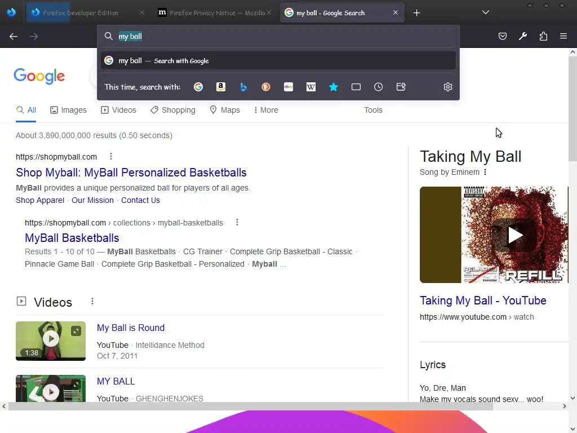Open the Shop Apparel sitelink
This screenshot has height=433, width=577.
click(40, 200)
